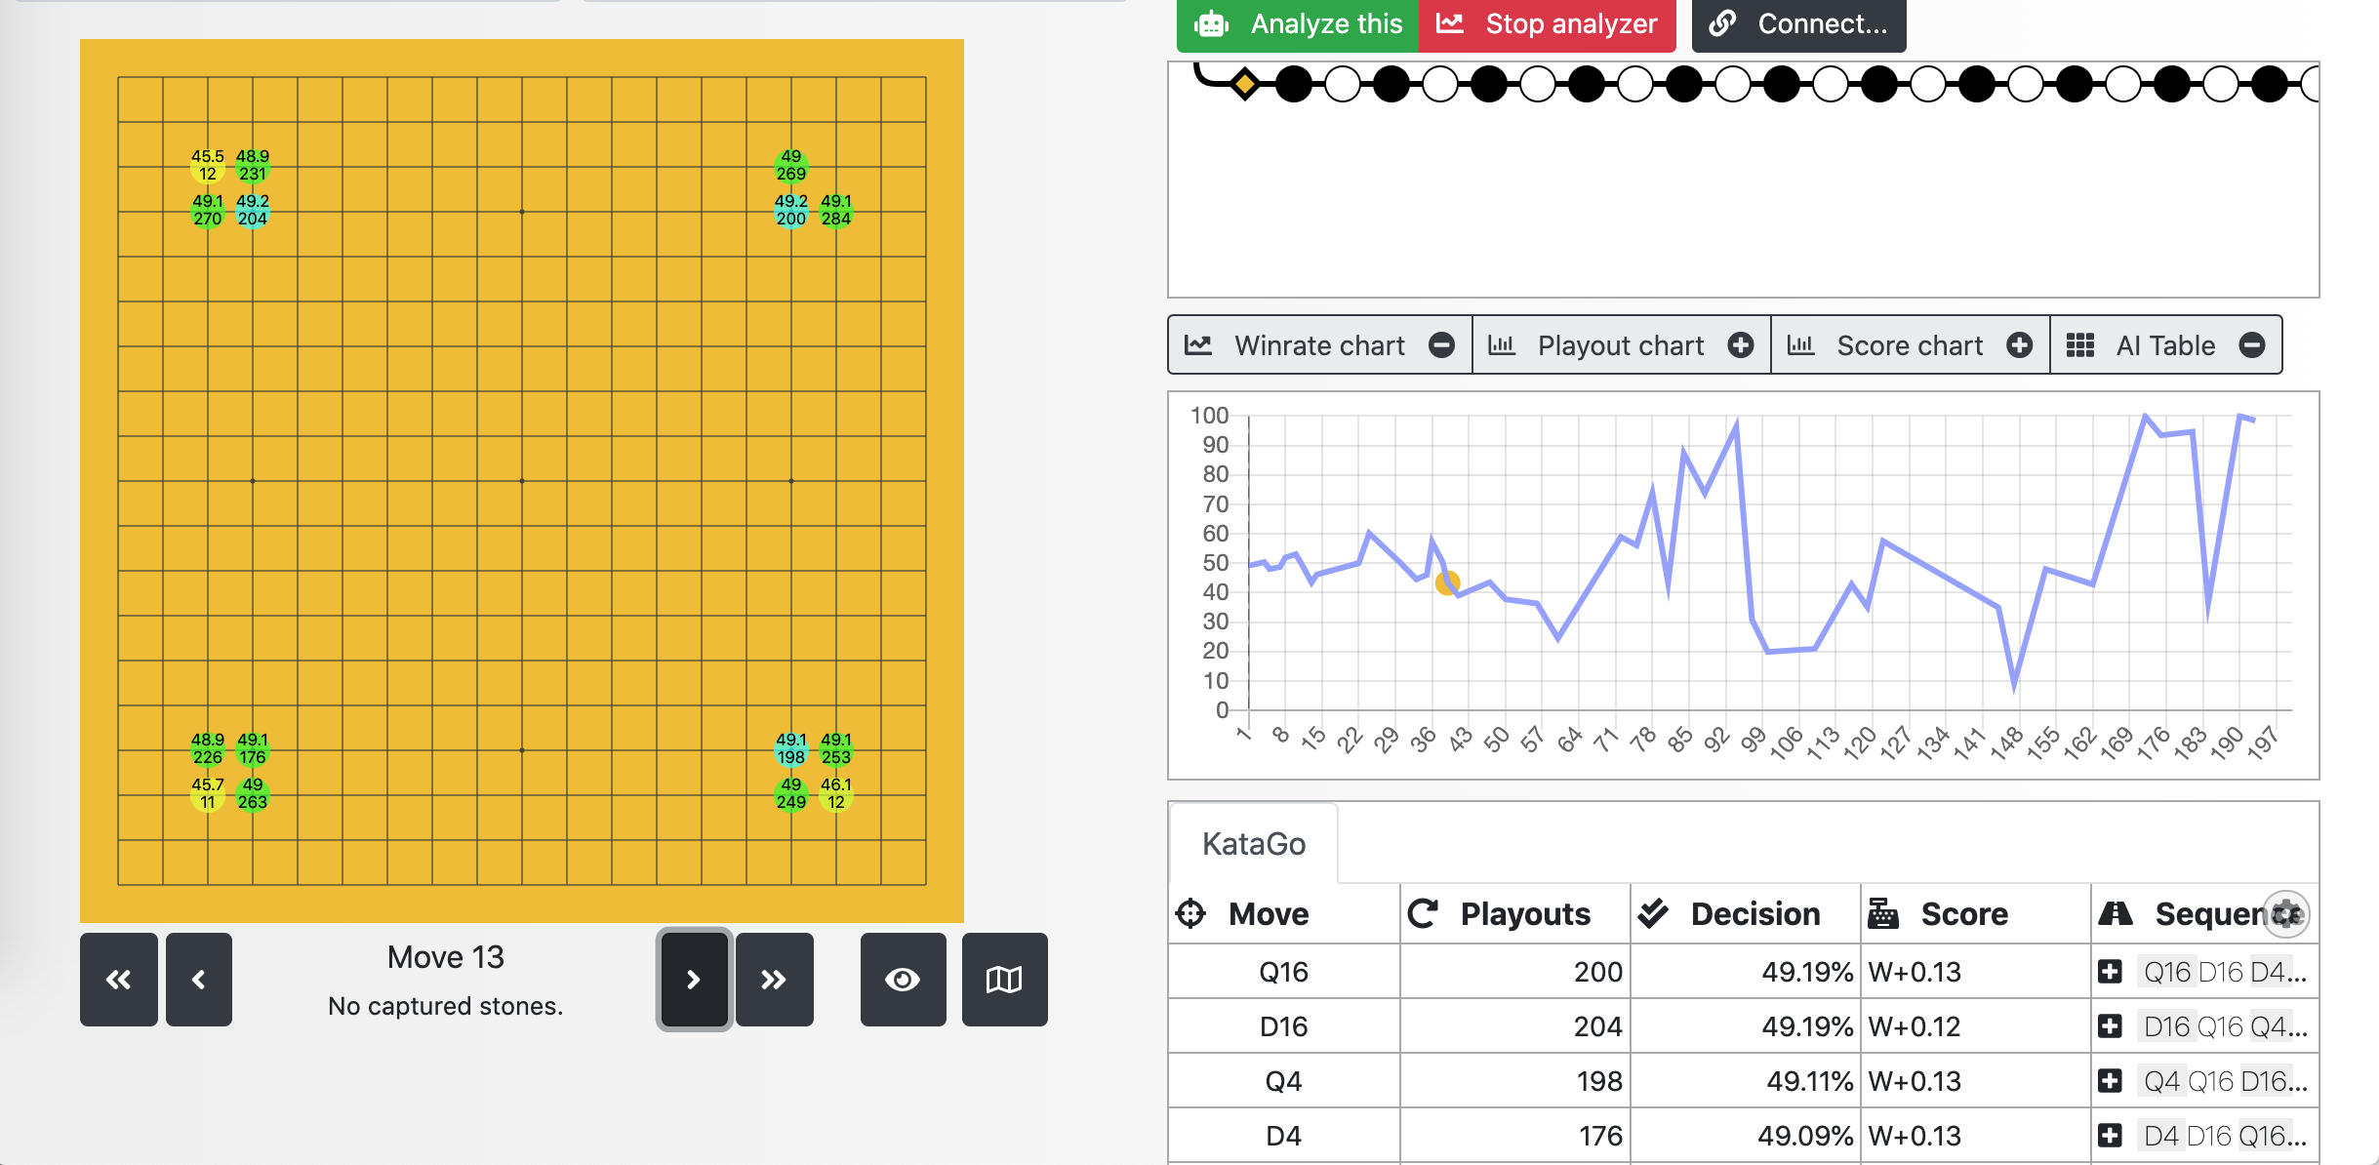Go back one move with left chevron
This screenshot has height=1165, width=2379.
[x=199, y=980]
